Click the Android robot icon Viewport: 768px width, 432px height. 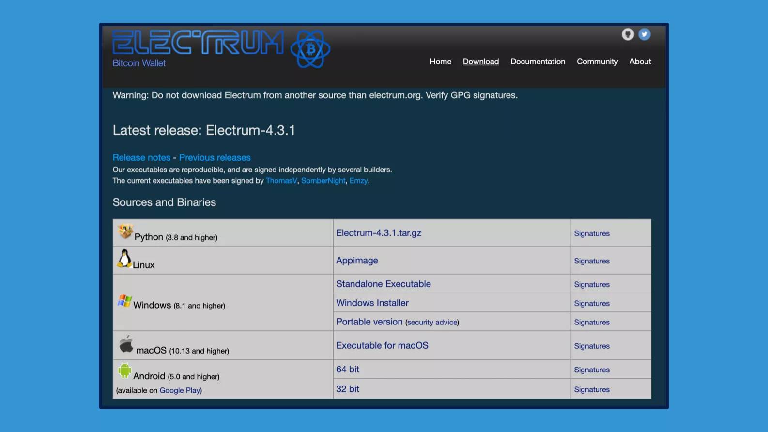tap(124, 371)
